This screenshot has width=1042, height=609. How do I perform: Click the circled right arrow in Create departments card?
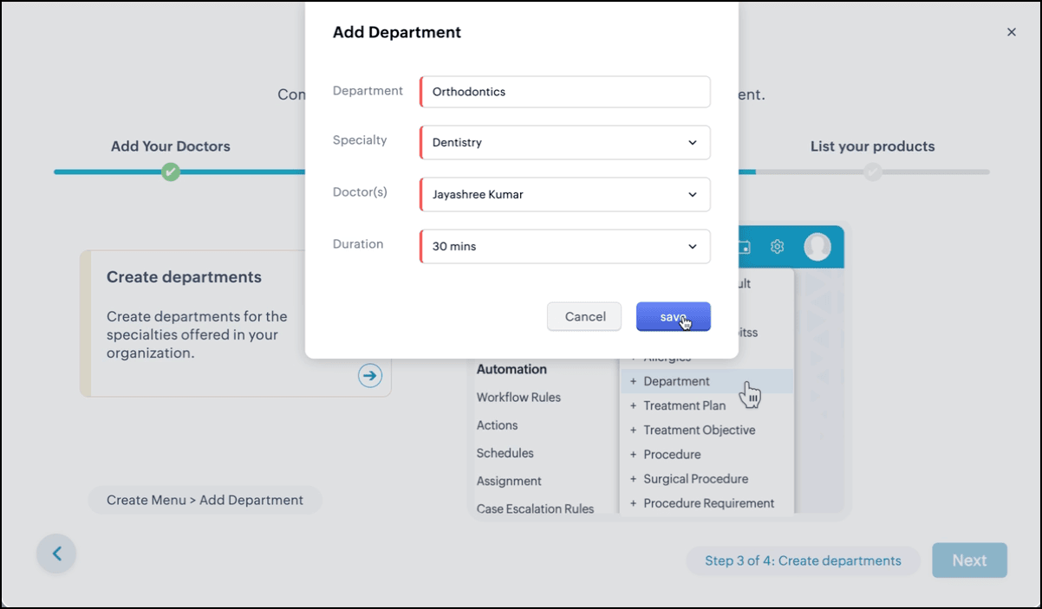coord(370,375)
